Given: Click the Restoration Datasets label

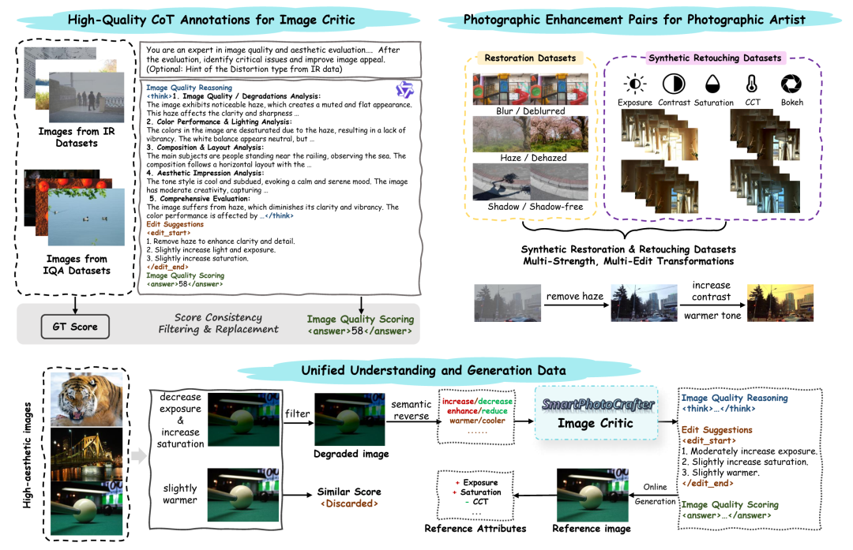Looking at the screenshot, I should (x=530, y=58).
